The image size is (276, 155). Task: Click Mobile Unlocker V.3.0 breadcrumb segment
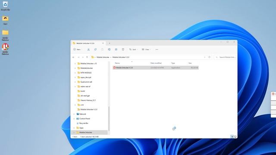point(121,57)
